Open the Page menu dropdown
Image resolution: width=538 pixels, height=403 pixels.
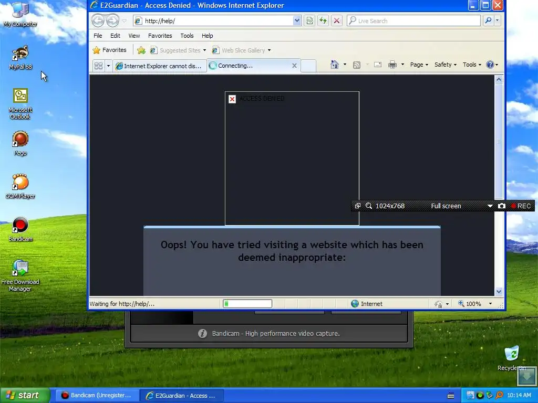419,65
